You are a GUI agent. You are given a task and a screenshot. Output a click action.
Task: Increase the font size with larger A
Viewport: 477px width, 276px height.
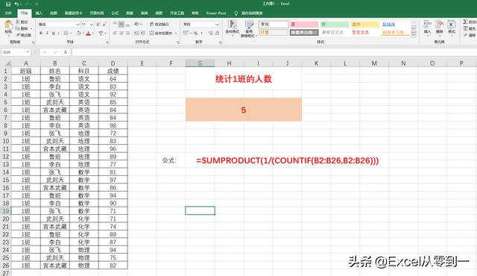[x=98, y=24]
